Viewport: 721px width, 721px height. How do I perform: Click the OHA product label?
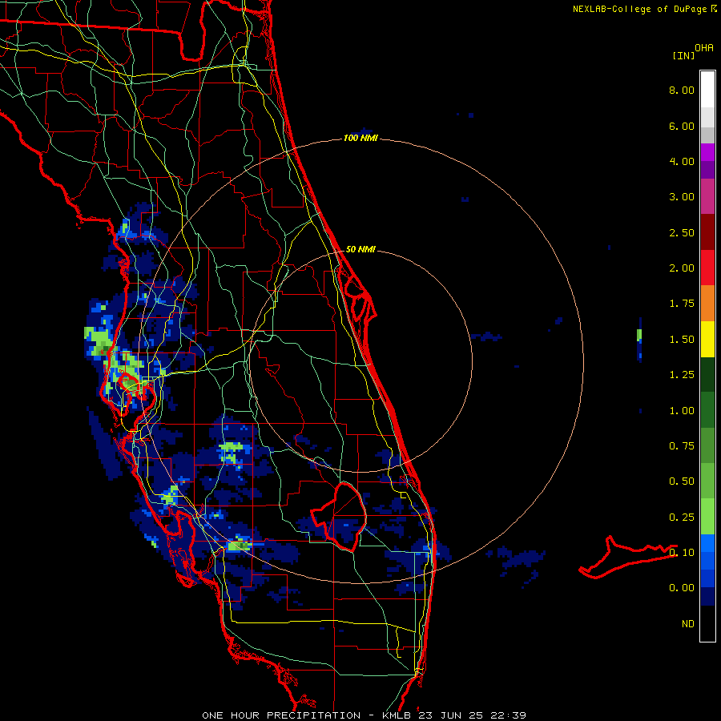[704, 47]
